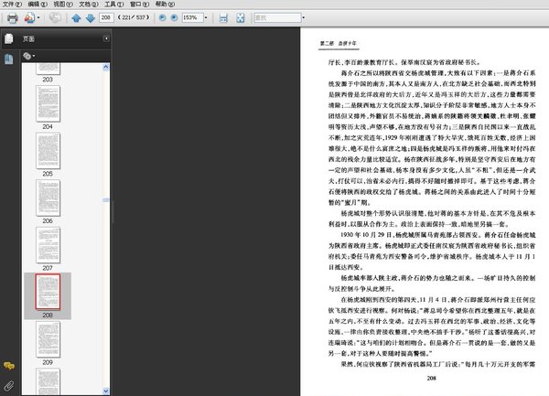Viewport: 549px width, 396px height.
Task: Open the Bookmarks panel sidebar icon
Action: 8,59
